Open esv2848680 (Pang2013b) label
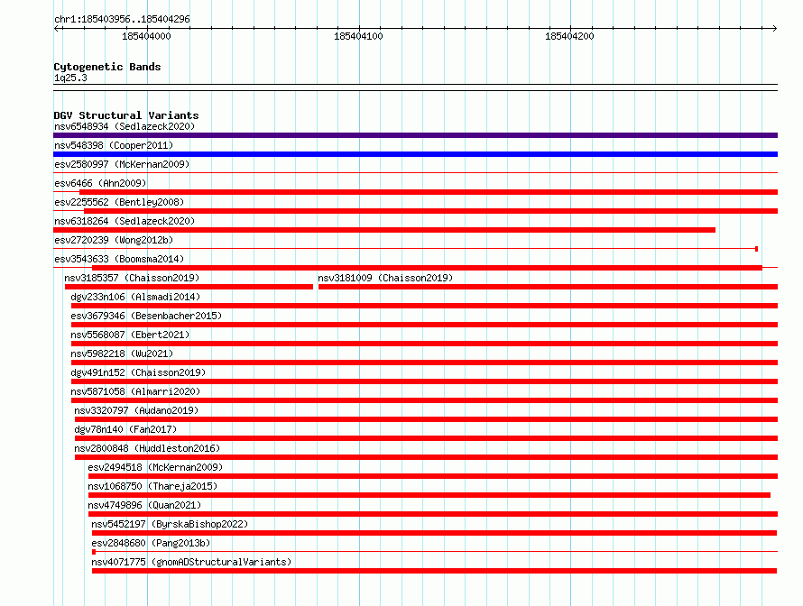 (151, 543)
